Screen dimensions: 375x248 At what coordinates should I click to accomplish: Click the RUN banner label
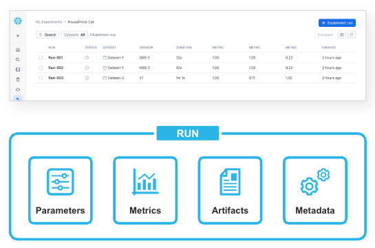pos(188,134)
